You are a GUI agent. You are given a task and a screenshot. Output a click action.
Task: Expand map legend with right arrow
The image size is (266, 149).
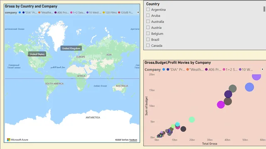138,12
